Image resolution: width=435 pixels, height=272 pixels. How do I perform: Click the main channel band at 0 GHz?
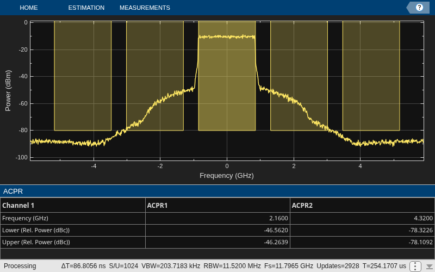(x=227, y=76)
